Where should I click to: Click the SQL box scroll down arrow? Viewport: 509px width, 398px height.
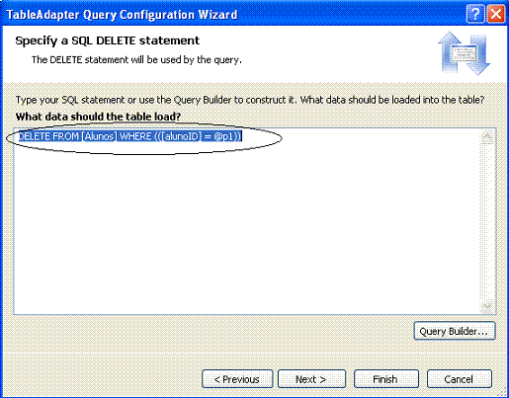[x=487, y=306]
